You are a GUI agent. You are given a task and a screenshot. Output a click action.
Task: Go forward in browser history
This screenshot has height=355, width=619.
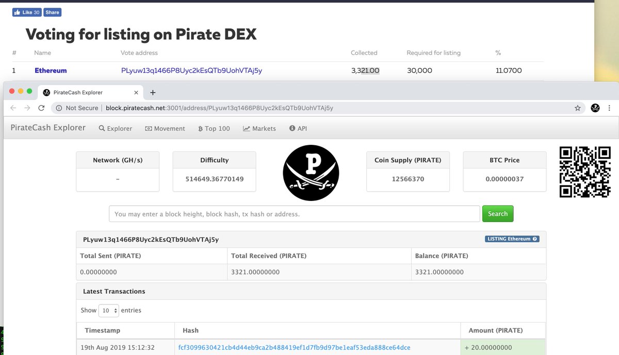pyautogui.click(x=27, y=108)
